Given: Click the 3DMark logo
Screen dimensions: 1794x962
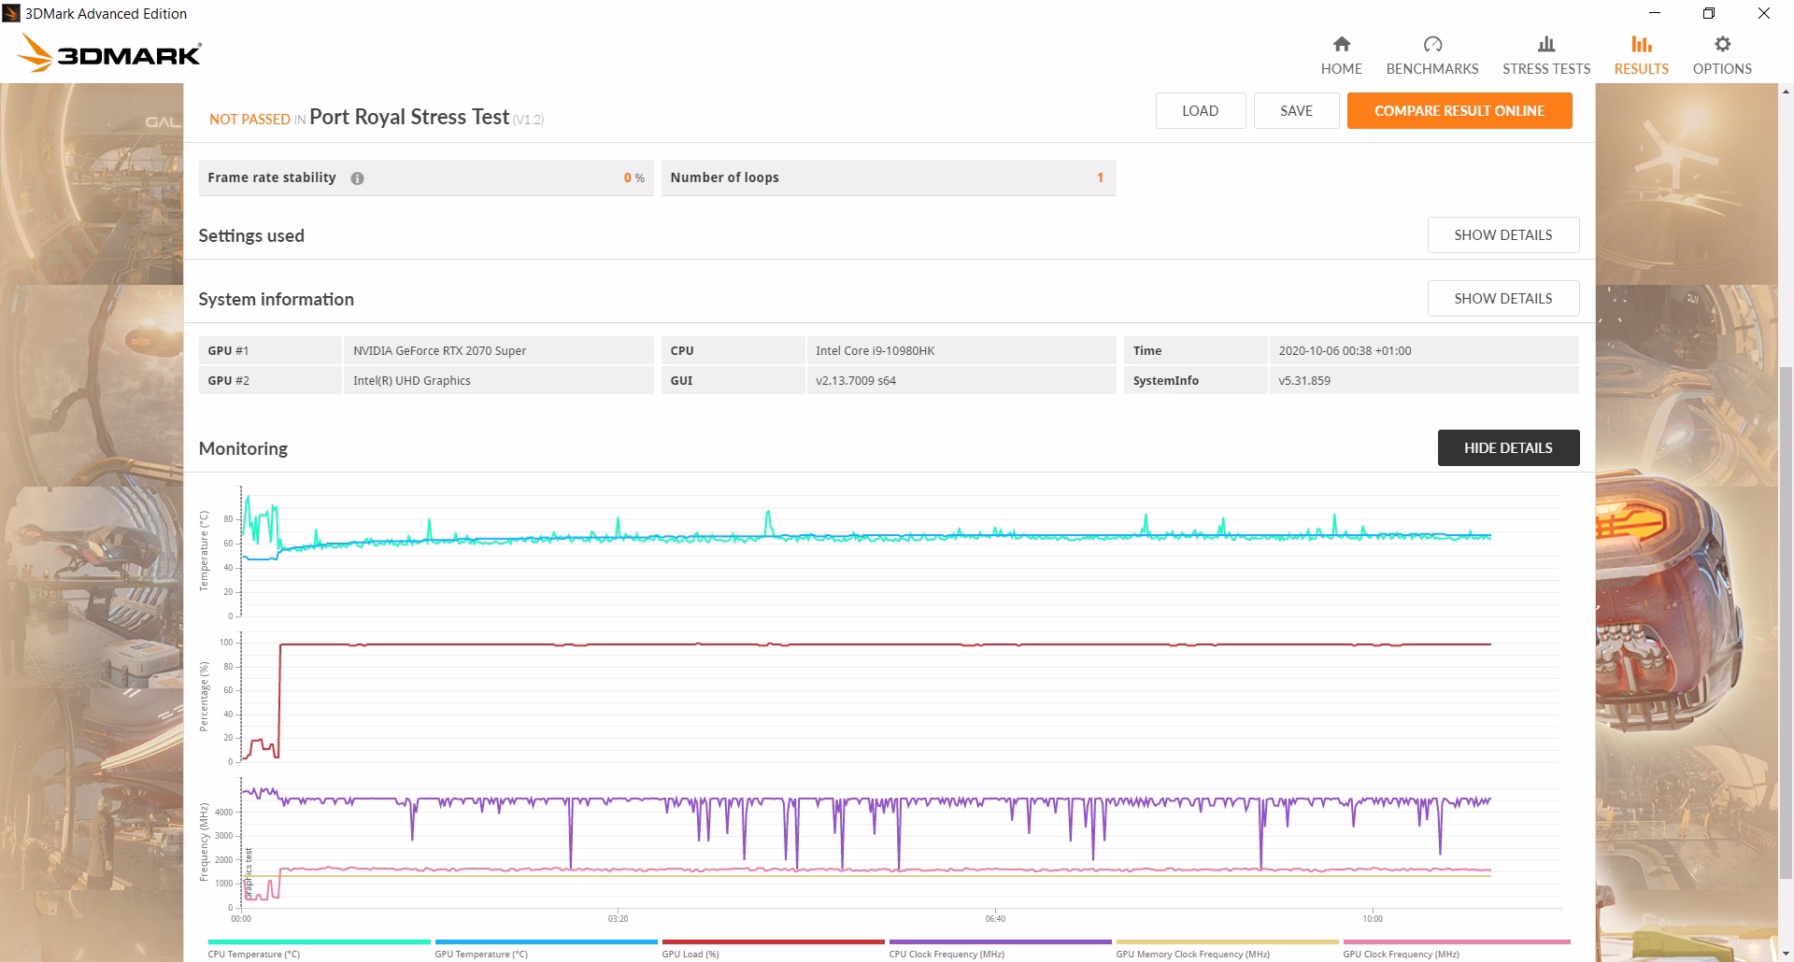Looking at the screenshot, I should (110, 53).
